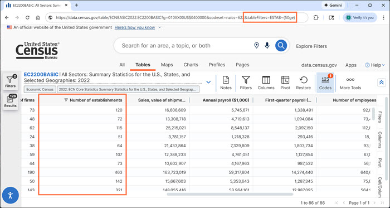The image size is (390, 208).
Task: Click the next page arrow in pagination
Action: tap(374, 203)
